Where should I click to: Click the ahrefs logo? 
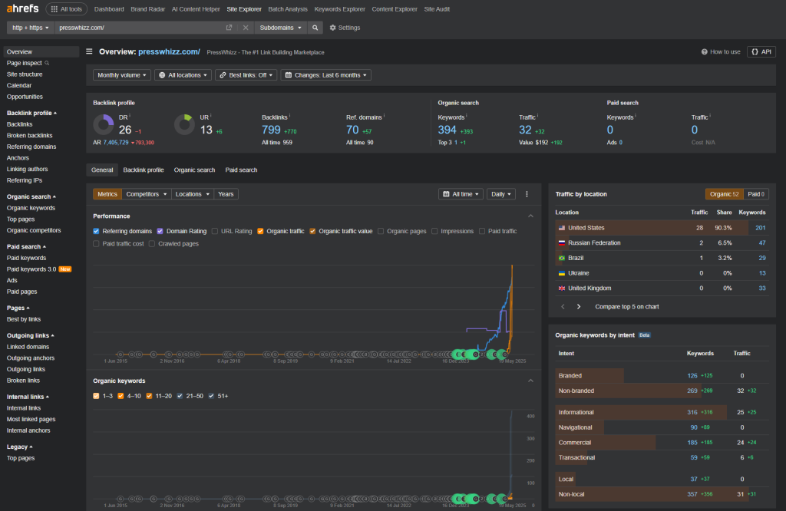click(22, 8)
